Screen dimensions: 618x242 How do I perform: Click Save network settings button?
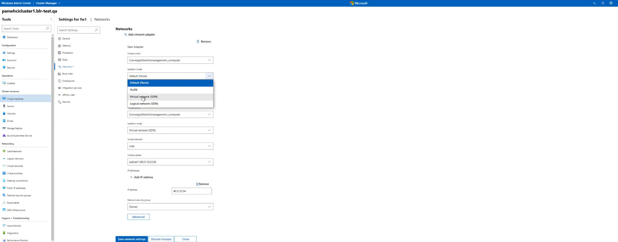pyautogui.click(x=132, y=239)
